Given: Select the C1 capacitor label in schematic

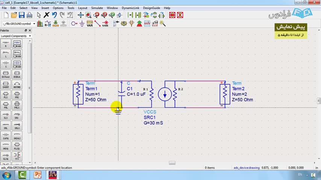Looking at the screenshot, I should (x=130, y=88).
